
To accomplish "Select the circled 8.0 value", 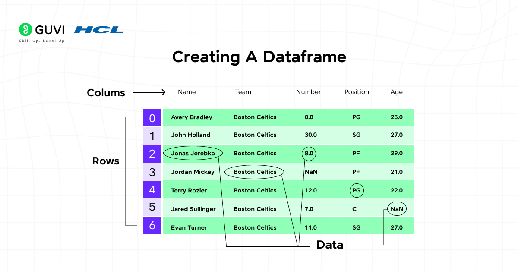I will click(x=308, y=153).
